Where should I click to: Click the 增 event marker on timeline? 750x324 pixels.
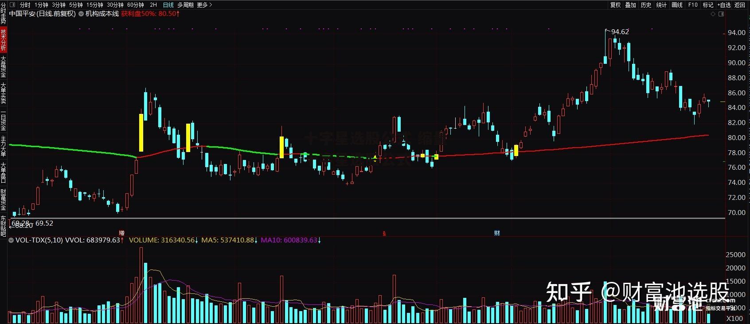(121, 233)
